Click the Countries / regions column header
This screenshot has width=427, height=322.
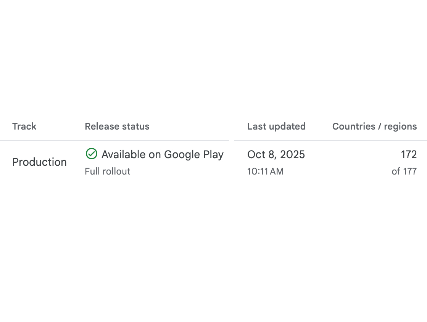[374, 127]
